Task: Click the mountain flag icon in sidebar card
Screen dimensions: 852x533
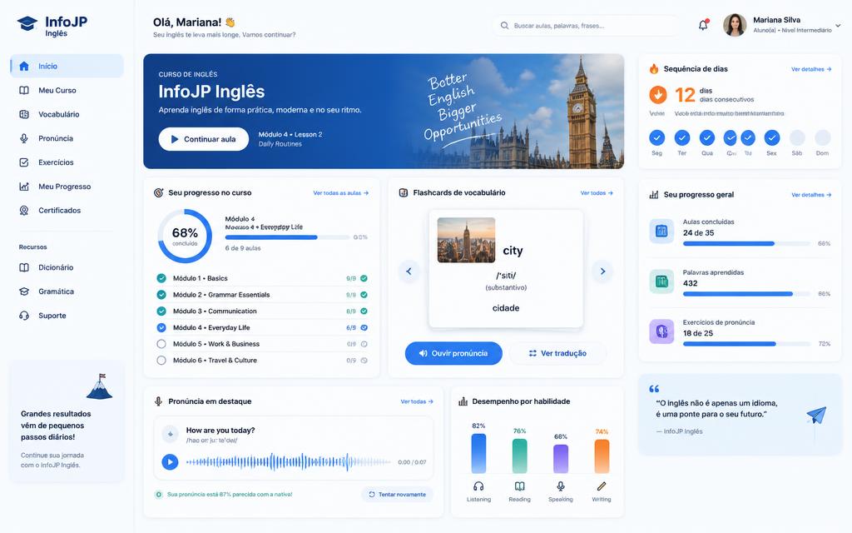Action: [x=100, y=386]
